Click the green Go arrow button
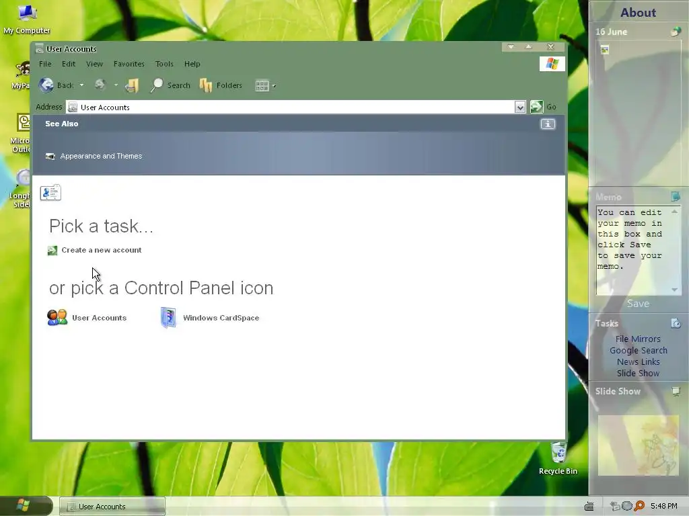The image size is (689, 516). tap(536, 107)
